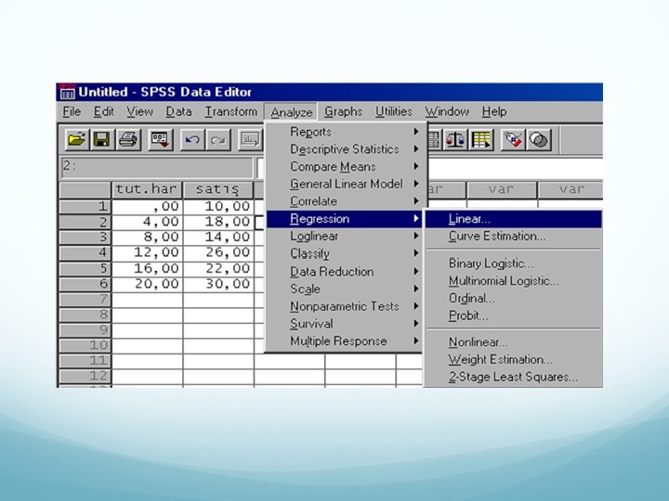The width and height of the screenshot is (669, 501).
Task: Choose Multinomial Logistic... option
Action: pos(513,281)
